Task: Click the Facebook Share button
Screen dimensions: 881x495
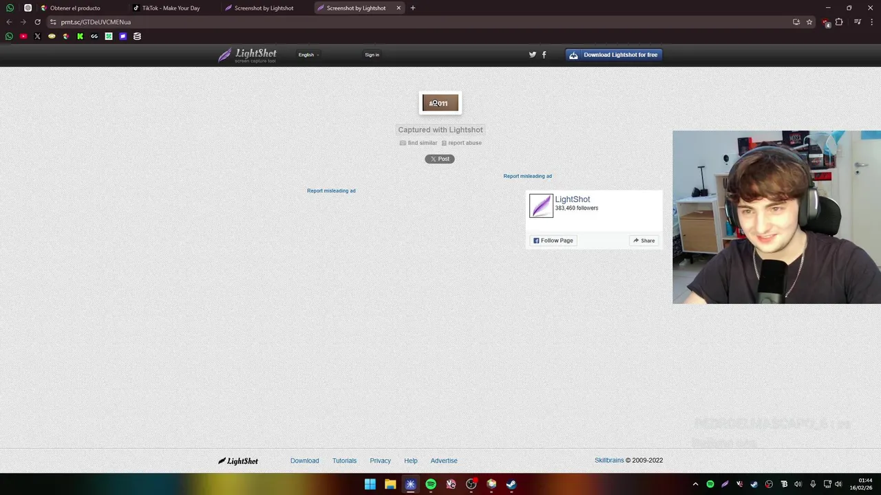Action: [x=644, y=241]
